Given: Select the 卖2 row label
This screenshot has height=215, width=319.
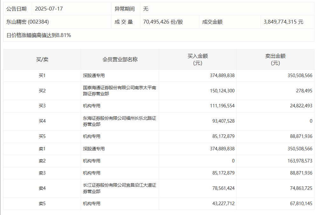Looking at the screenshot, I should pos(42,161).
